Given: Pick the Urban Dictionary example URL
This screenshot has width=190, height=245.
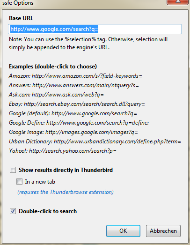Looking at the screenshot, I should click(95, 141).
